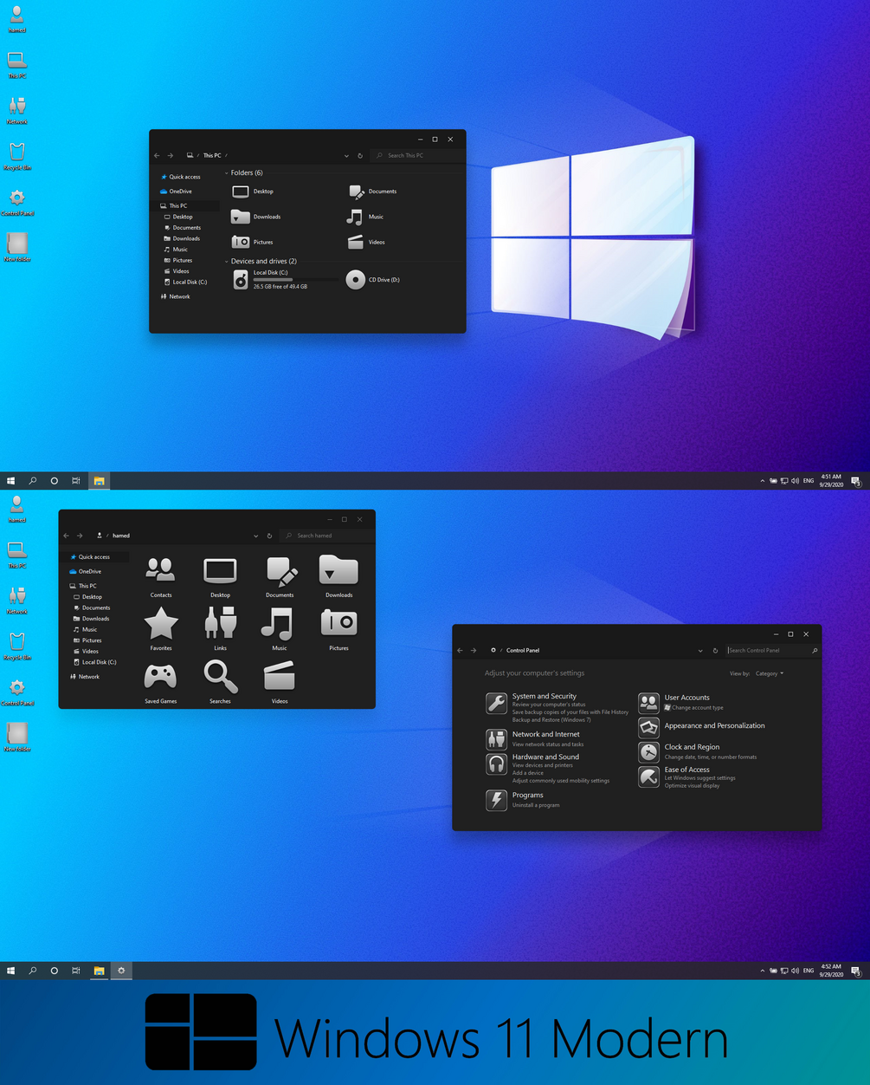The image size is (870, 1085).
Task: Click the Add a device link
Action: (x=528, y=773)
